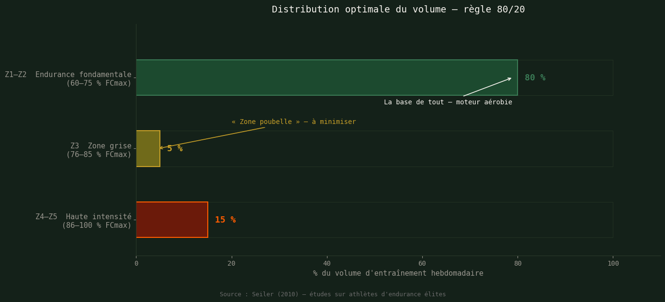Click annotation 'La base de tout — moteur aérobie'
Screen dimensions: 665x302
tap(448, 102)
